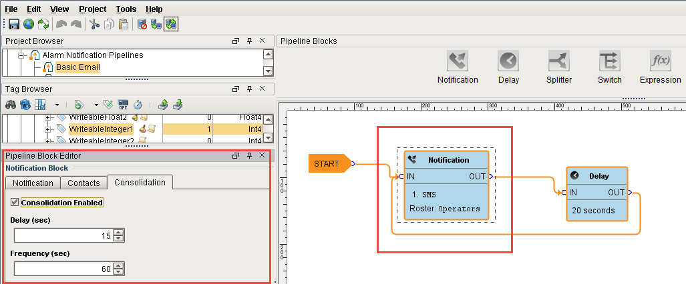The height and width of the screenshot is (284, 686).
Task: Pin the Project Browser panel
Action: pyautogui.click(x=248, y=41)
